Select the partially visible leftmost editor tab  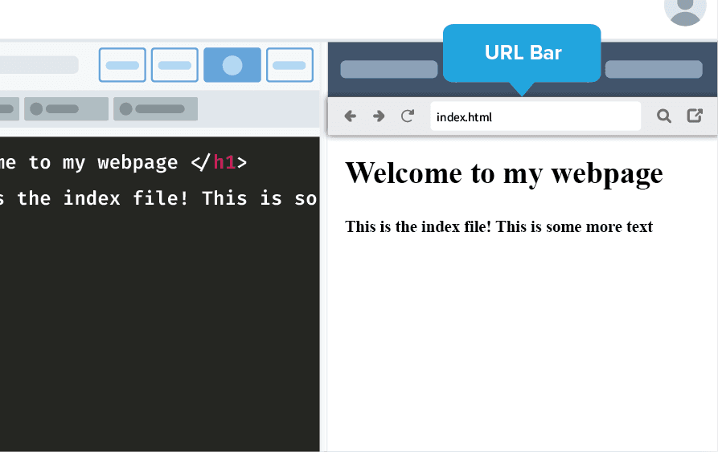pyautogui.click(x=8, y=109)
